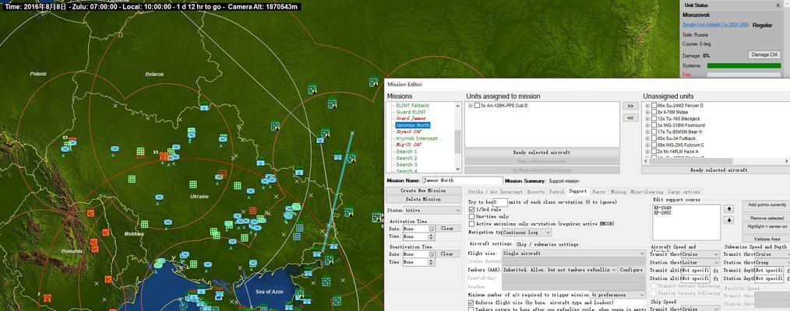The height and width of the screenshot is (311, 790).
Task: Click the >> assign units arrow button
Action: 630,106
